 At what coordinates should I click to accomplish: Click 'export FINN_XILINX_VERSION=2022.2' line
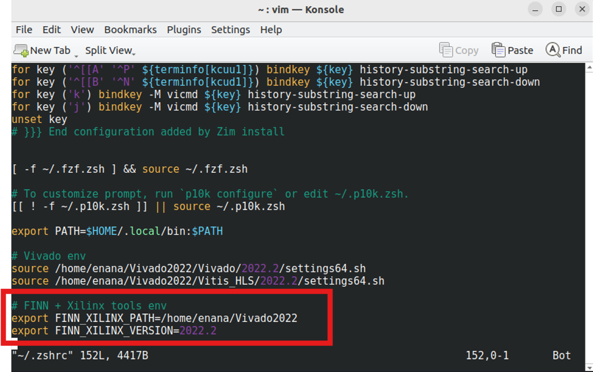[x=114, y=331]
